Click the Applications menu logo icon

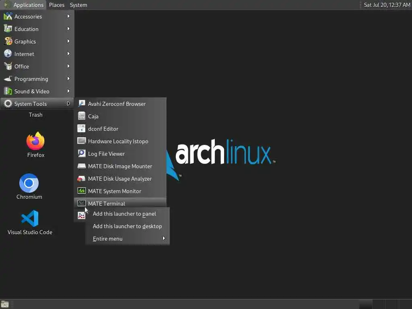tap(7, 5)
